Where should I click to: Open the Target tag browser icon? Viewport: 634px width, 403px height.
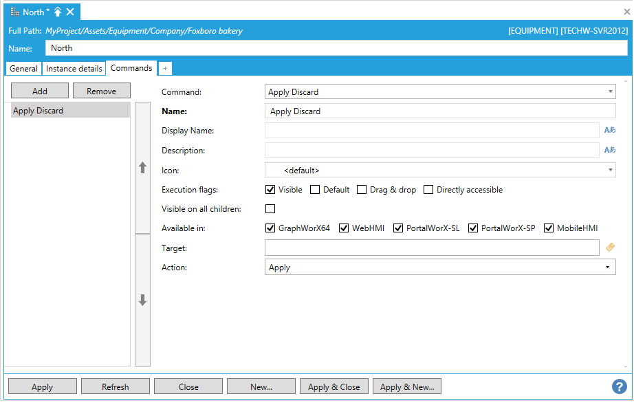pyautogui.click(x=610, y=248)
